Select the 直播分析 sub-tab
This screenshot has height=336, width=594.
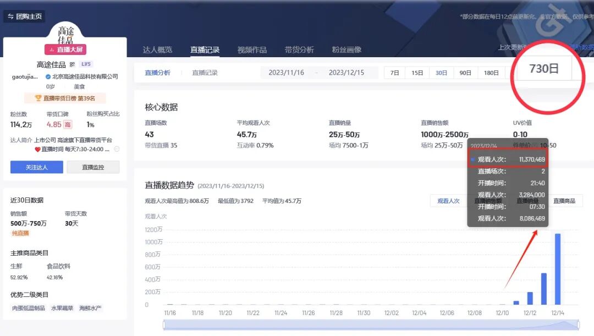(x=158, y=73)
